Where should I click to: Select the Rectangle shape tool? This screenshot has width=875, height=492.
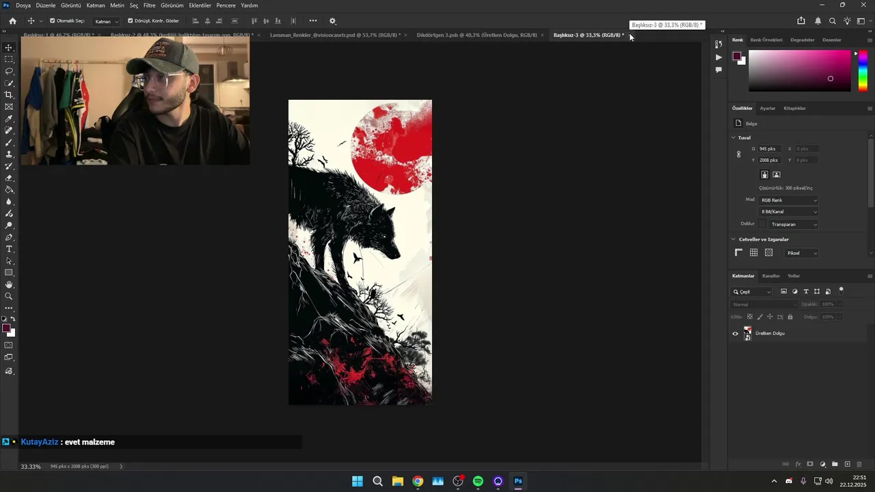click(x=9, y=273)
